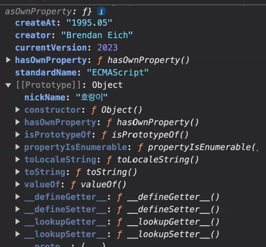Select the createAt property key
This screenshot has height=247, width=266.
point(36,23)
